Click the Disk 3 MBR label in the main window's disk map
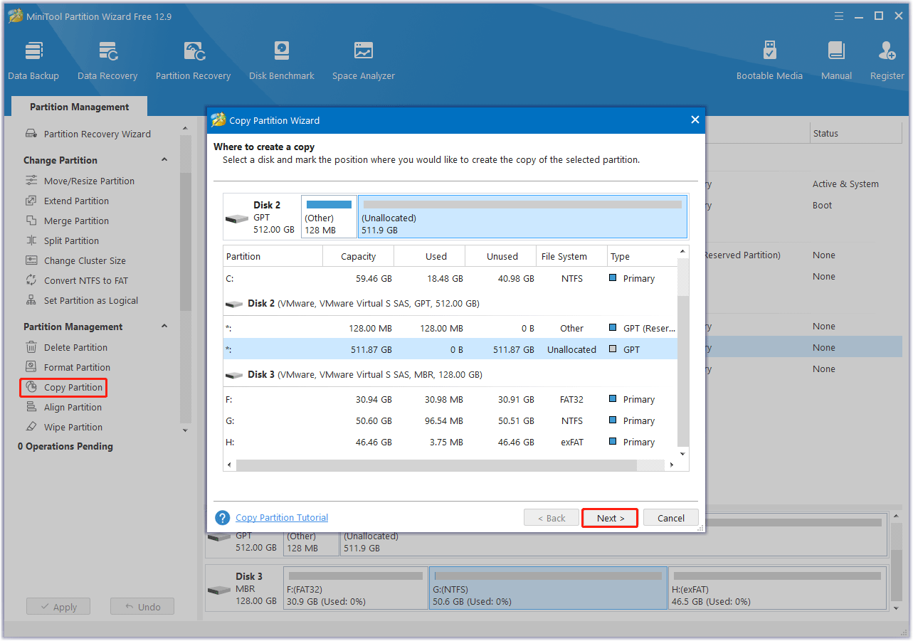913x641 pixels. [x=244, y=588]
